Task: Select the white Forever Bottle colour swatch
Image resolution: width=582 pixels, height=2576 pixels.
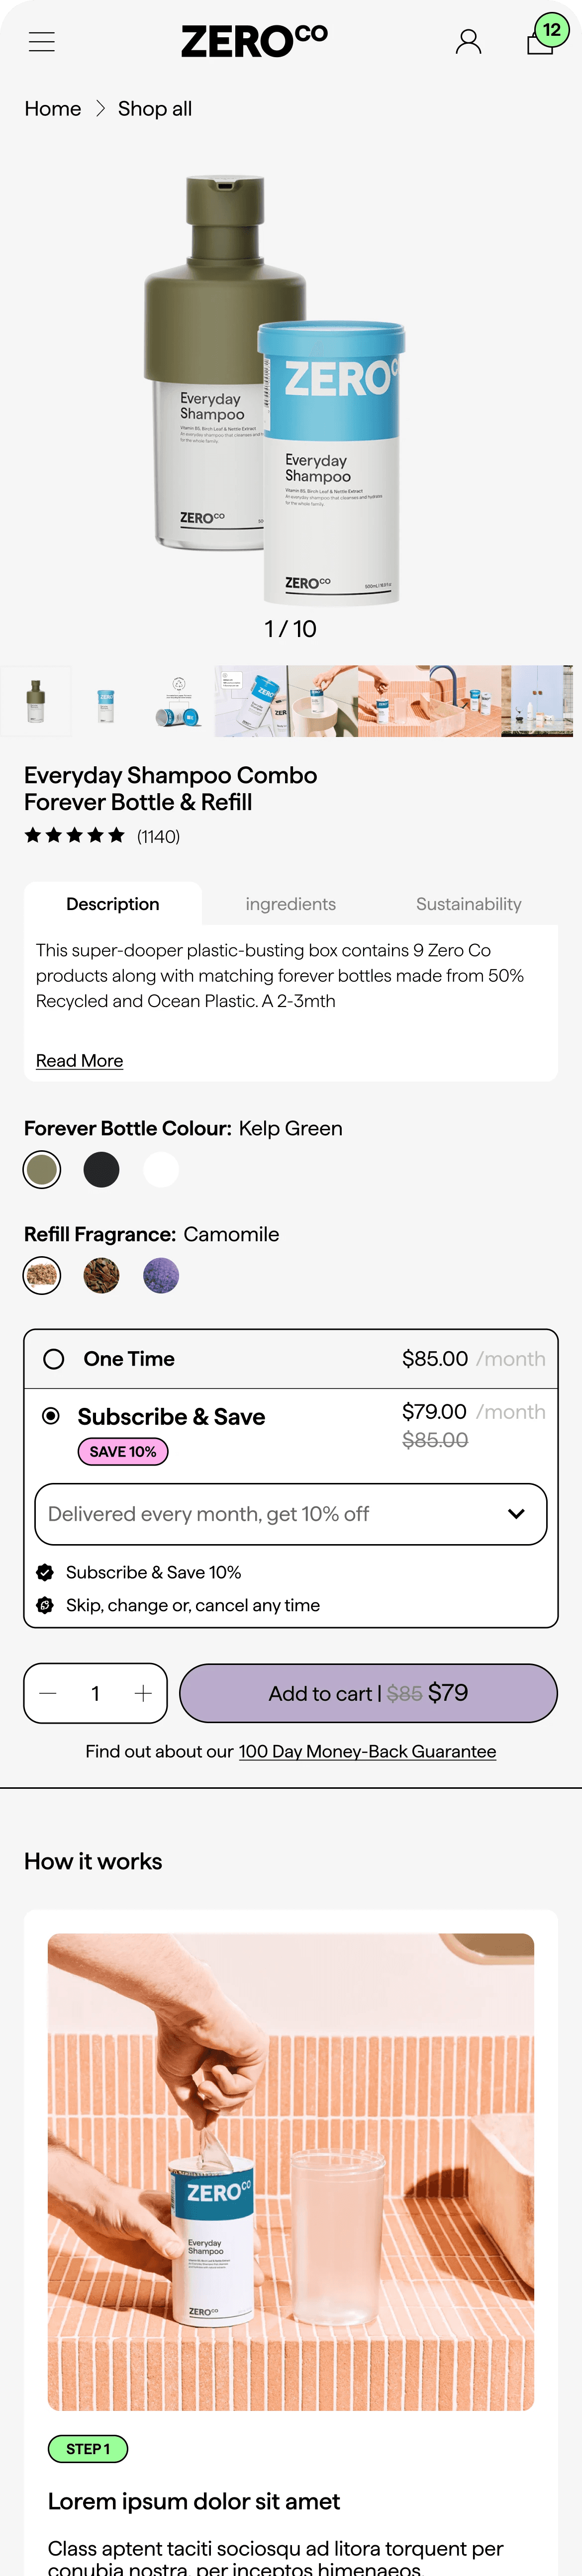Action: click(161, 1169)
